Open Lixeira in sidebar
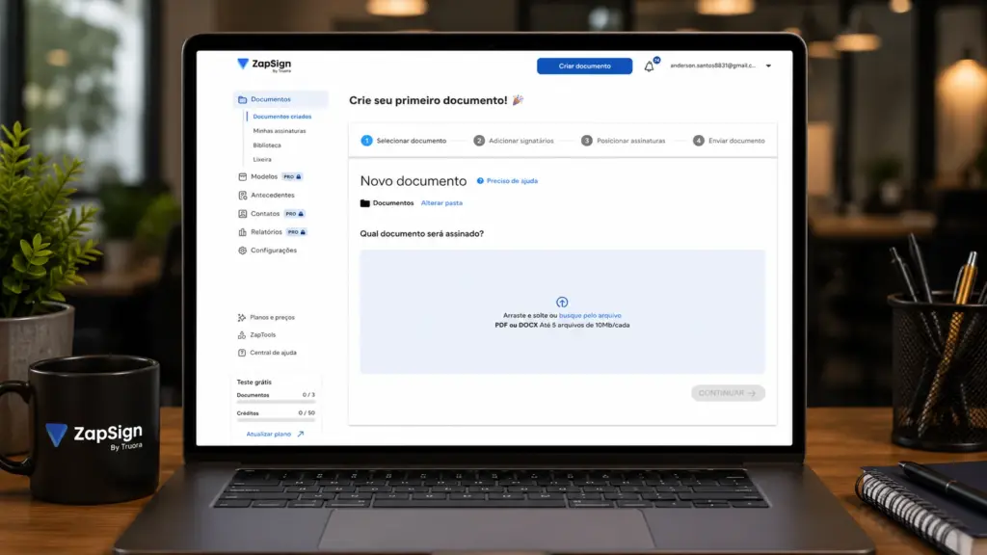 262,160
